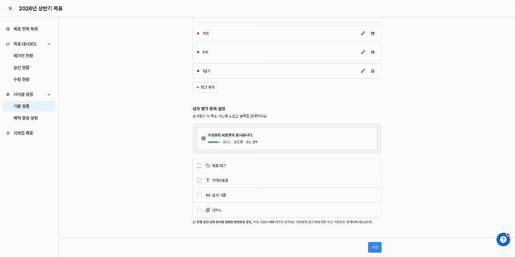Select 기본 설정 menu item
The width and height of the screenshot is (515, 257).
pyautogui.click(x=29, y=106)
